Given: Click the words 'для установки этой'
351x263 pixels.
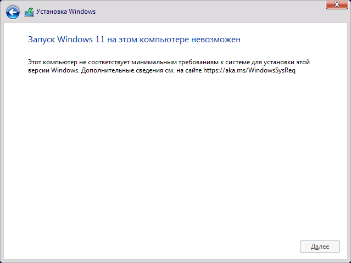Looking at the screenshot, I should [277, 62].
